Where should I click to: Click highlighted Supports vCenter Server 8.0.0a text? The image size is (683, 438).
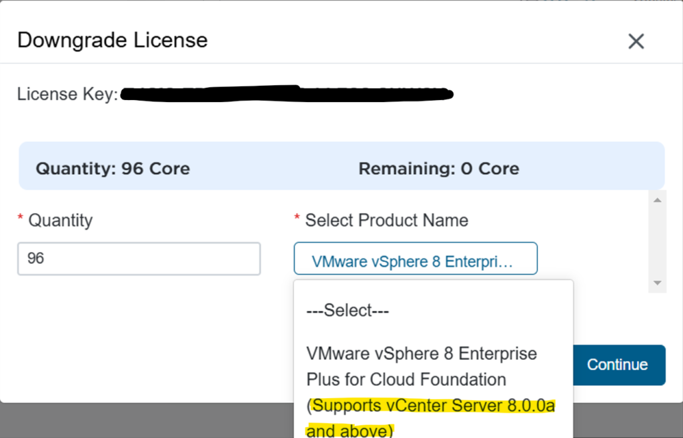tap(434, 406)
